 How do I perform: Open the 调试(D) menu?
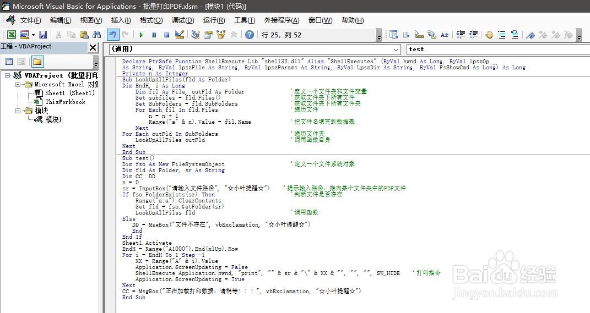[183, 20]
